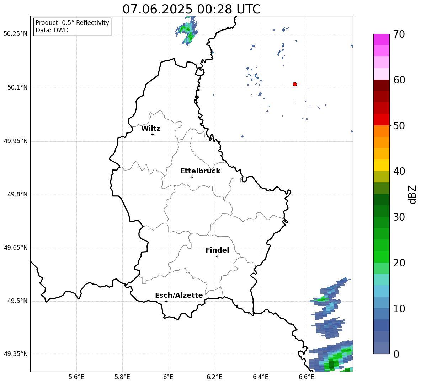Click the 0 colorbar tick label
The image size is (421, 384).
coord(396,354)
